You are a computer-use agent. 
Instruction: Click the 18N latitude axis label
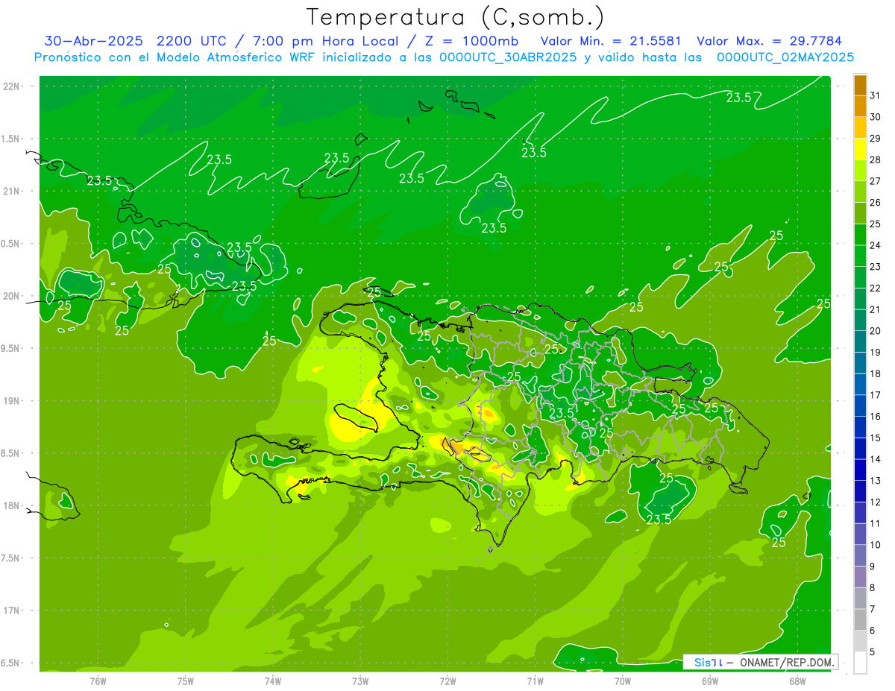[13, 505]
